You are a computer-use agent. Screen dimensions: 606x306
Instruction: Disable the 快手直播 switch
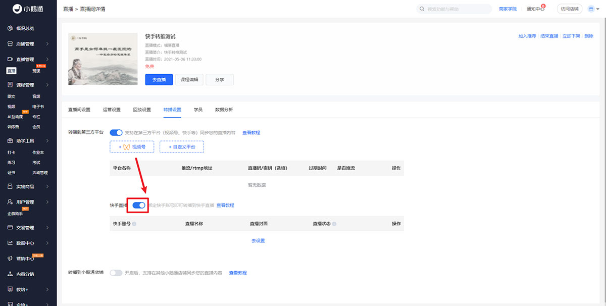click(x=139, y=205)
